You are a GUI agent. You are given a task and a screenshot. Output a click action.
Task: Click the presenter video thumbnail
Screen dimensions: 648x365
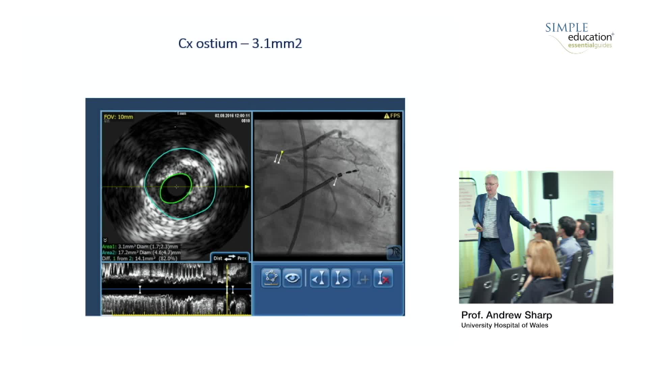pyautogui.click(x=536, y=237)
